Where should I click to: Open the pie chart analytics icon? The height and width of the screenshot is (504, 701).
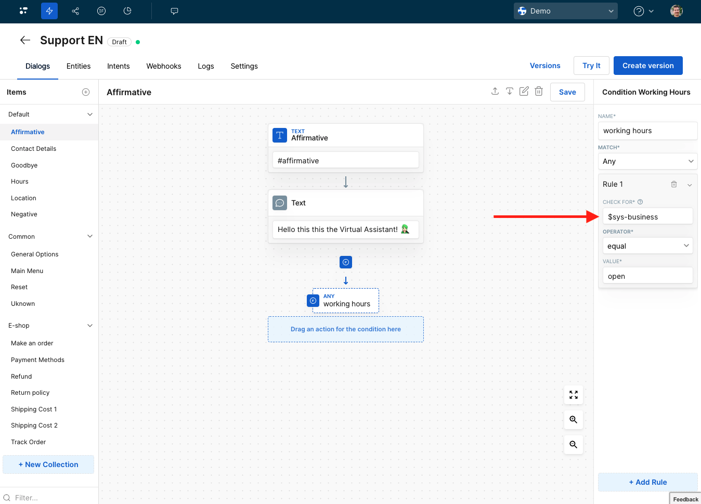(127, 11)
